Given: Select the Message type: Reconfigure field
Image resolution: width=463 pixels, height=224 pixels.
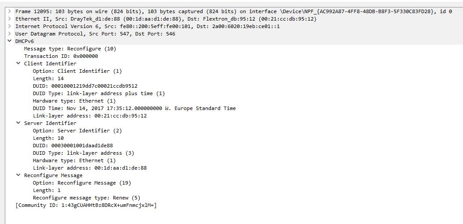Looking at the screenshot, I should click(x=70, y=49).
